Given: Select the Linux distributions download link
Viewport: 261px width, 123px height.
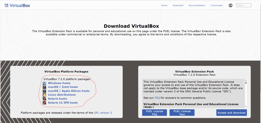Looking at the screenshot, I should click(x=62, y=95).
